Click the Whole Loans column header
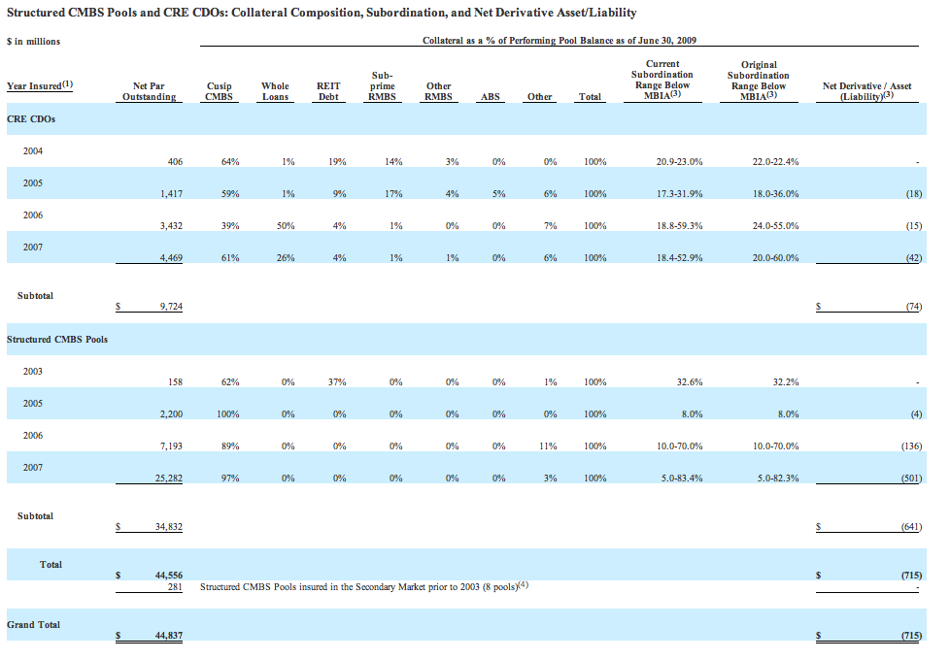The image size is (950, 660). pos(275,91)
